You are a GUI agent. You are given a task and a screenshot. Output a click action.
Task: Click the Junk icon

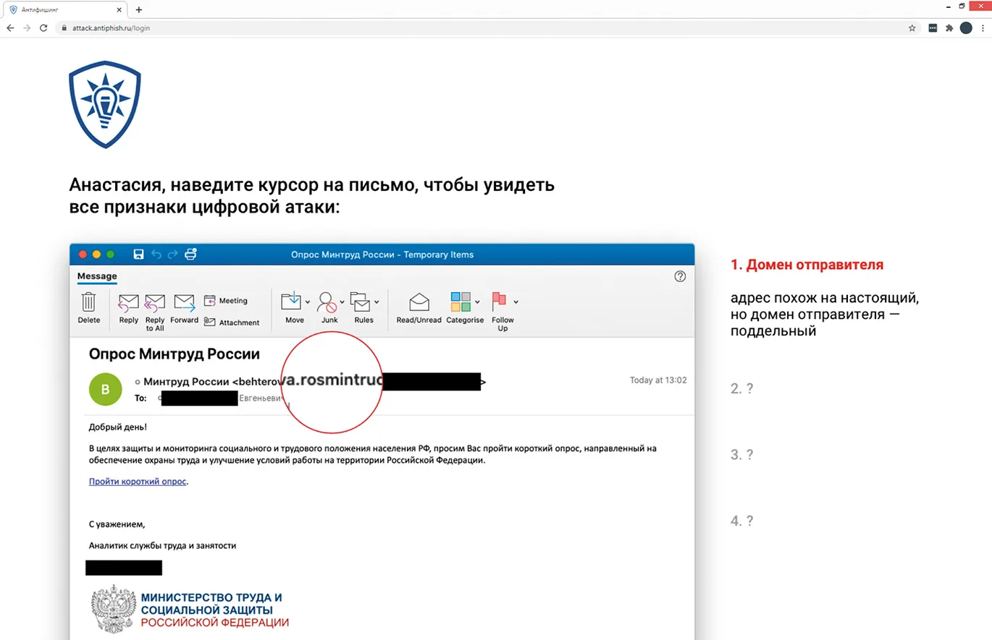tap(327, 302)
